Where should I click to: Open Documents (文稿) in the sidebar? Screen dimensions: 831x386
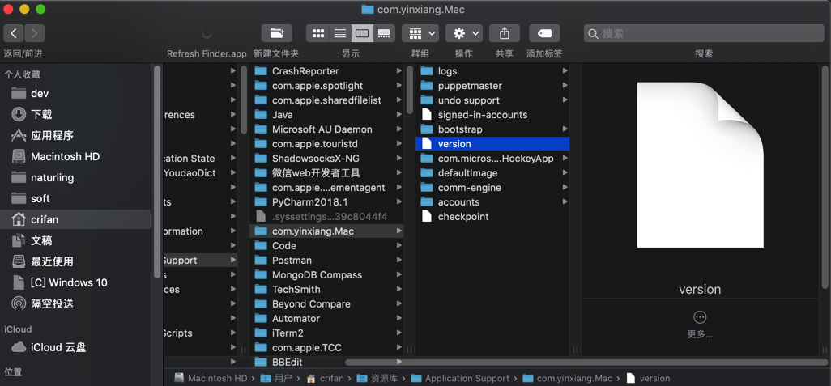coord(75,240)
